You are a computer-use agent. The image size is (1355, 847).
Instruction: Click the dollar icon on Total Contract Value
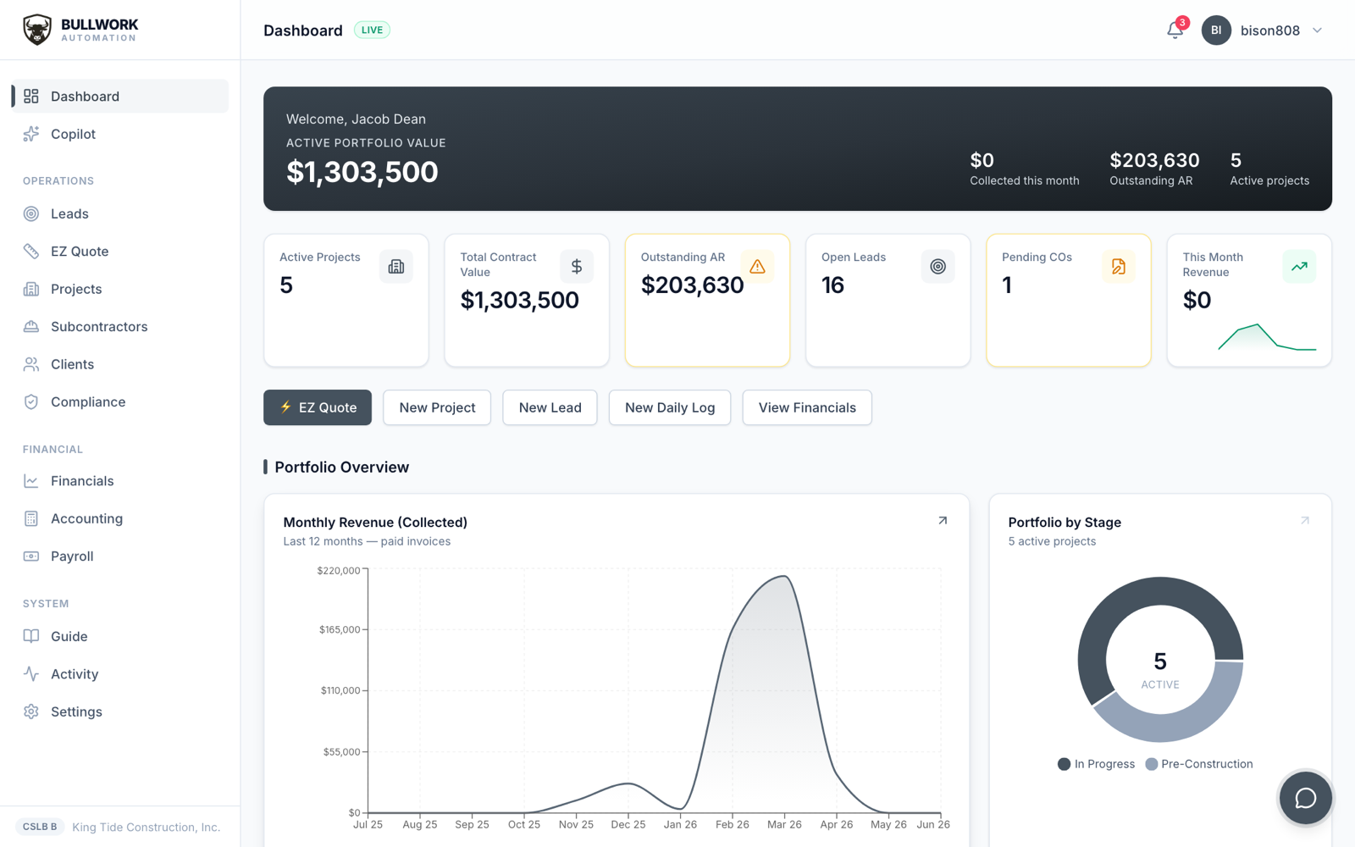click(x=577, y=267)
